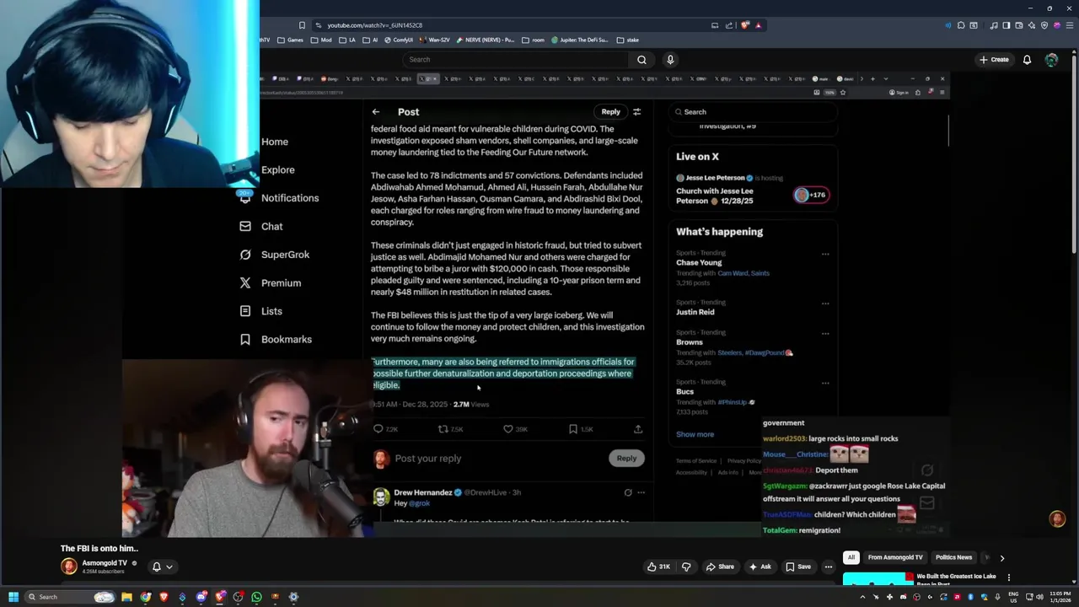The width and height of the screenshot is (1079, 607).
Task: Open the Games bookmark folder
Action: [290, 40]
